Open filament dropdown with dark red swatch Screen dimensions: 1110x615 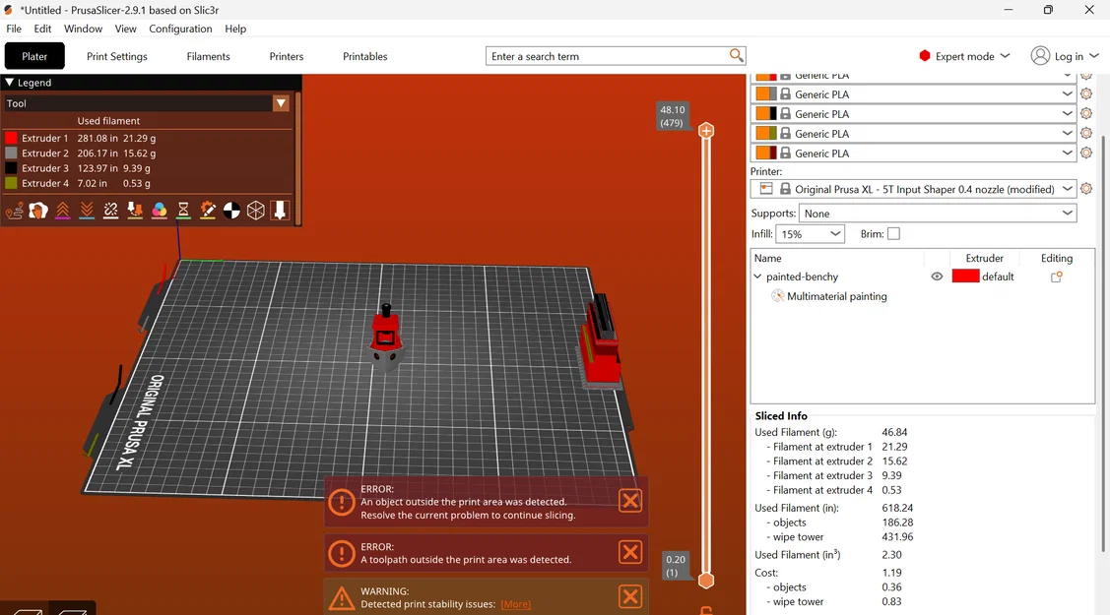pyautogui.click(x=913, y=154)
